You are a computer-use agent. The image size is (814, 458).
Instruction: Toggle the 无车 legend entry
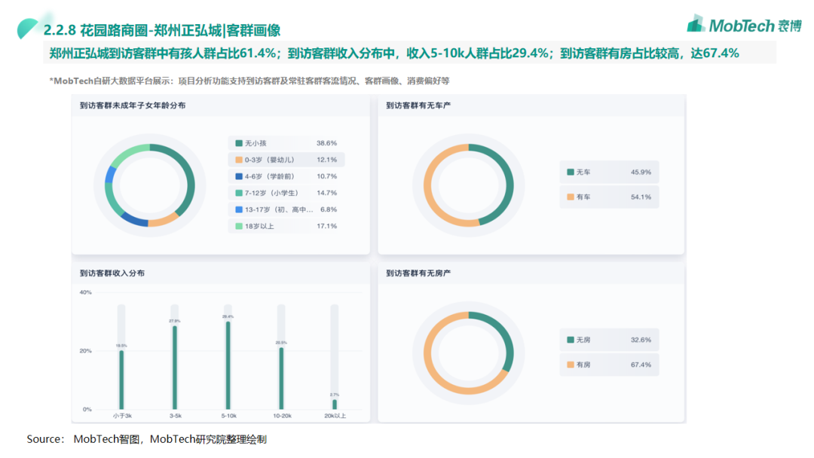coord(608,173)
